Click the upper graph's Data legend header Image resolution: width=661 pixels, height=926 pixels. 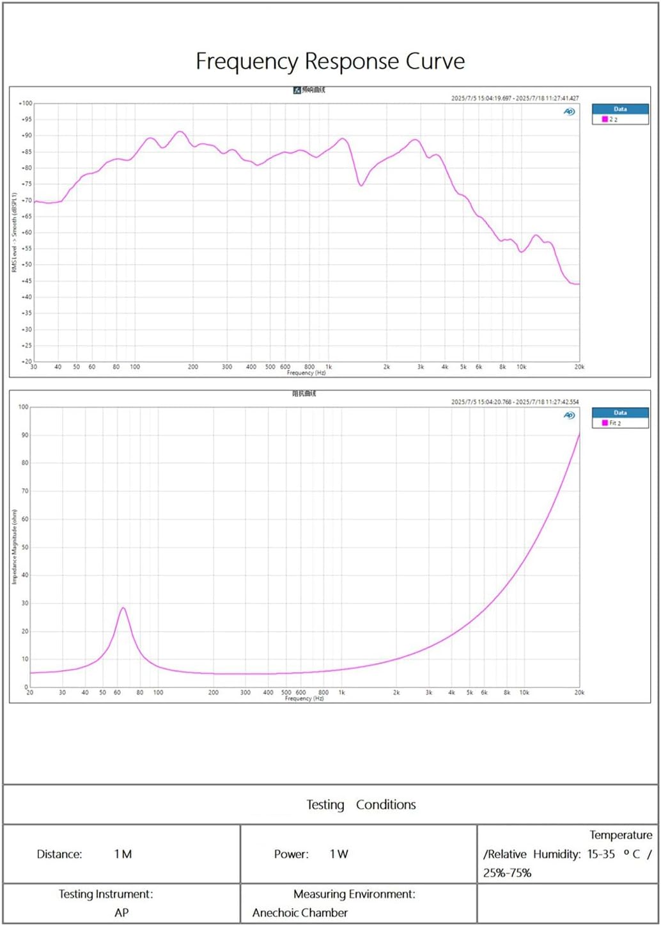(620, 109)
